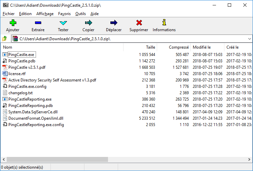Click status text 0 objet(s) sélectionné(s)

click(22, 167)
